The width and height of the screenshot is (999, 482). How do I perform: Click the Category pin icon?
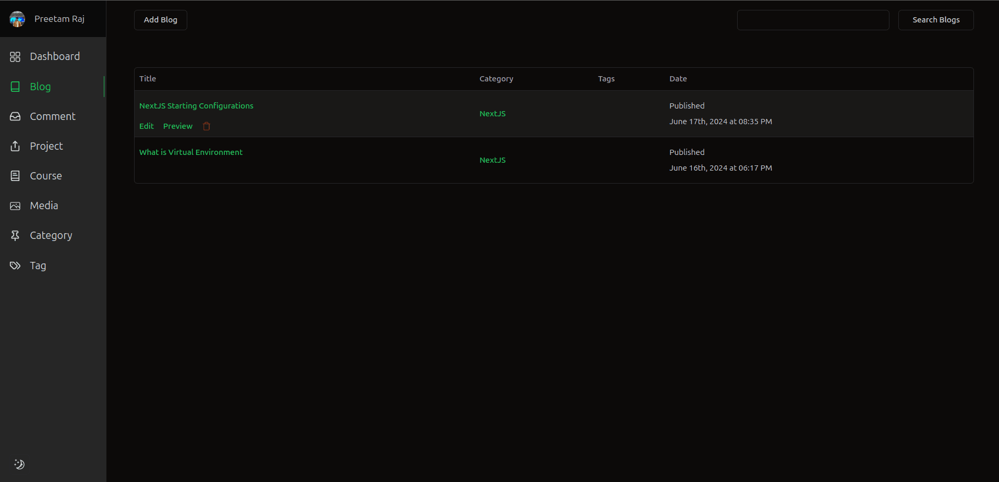pyautogui.click(x=15, y=236)
